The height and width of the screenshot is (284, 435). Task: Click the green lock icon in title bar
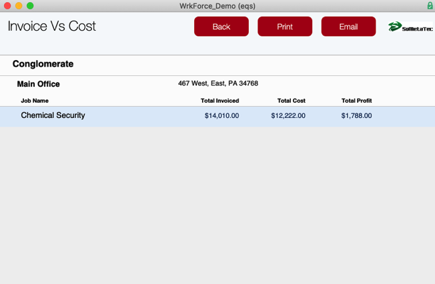pos(430,6)
